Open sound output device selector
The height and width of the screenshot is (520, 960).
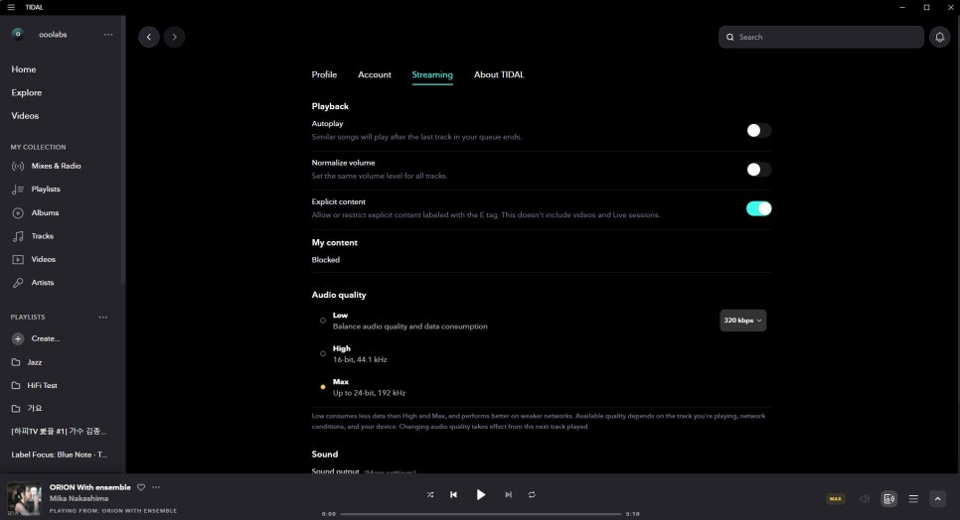tap(889, 499)
